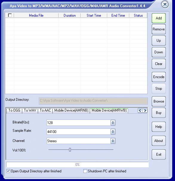Image resolution: width=175 pixels, height=181 pixels.
Task: Remove the selected media file
Action: (x=159, y=29)
